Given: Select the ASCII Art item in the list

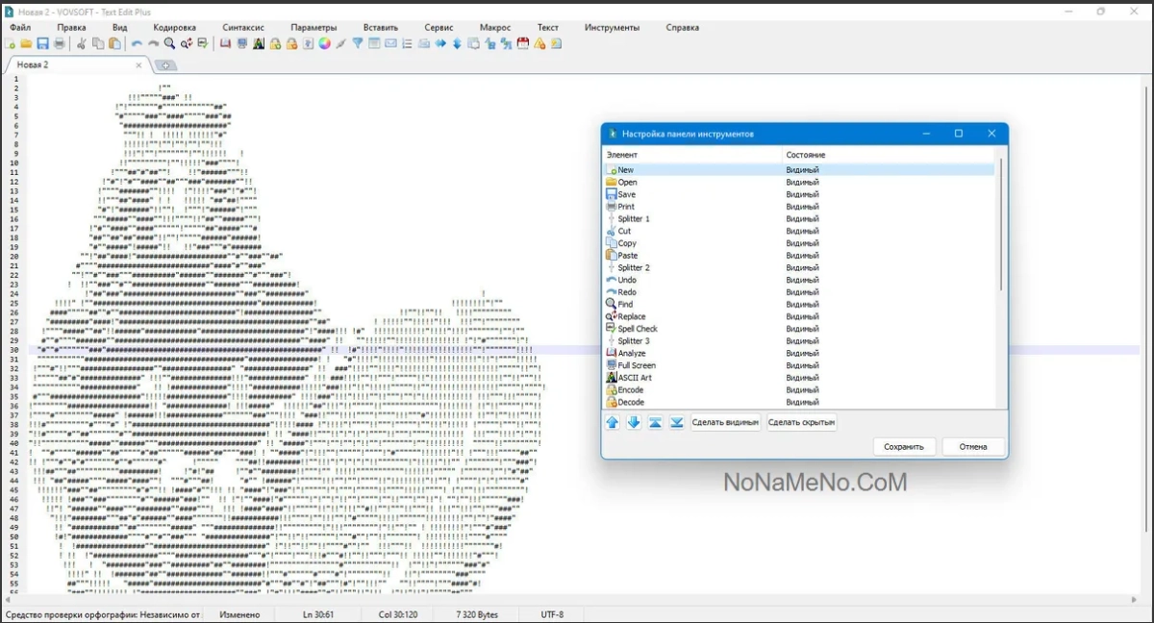Looking at the screenshot, I should [x=634, y=378].
